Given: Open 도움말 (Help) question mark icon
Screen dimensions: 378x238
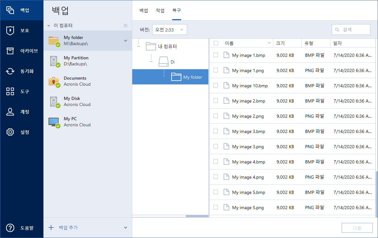Looking at the screenshot, I should (10, 228).
